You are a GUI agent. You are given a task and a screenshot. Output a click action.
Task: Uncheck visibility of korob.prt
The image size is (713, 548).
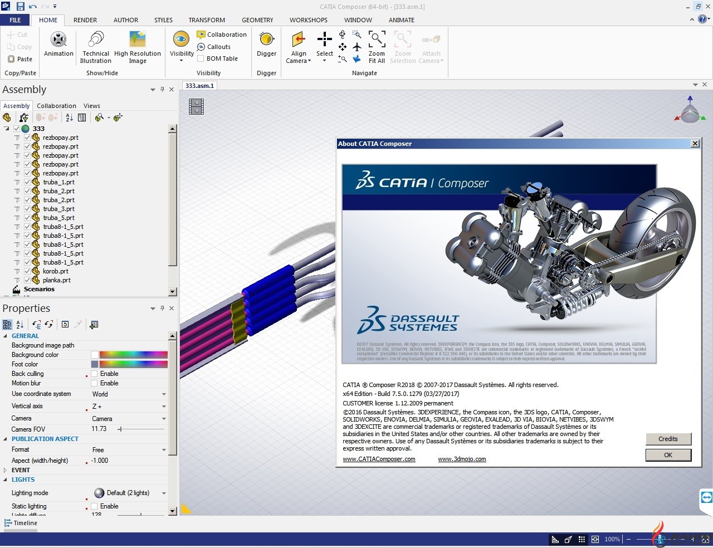27,271
